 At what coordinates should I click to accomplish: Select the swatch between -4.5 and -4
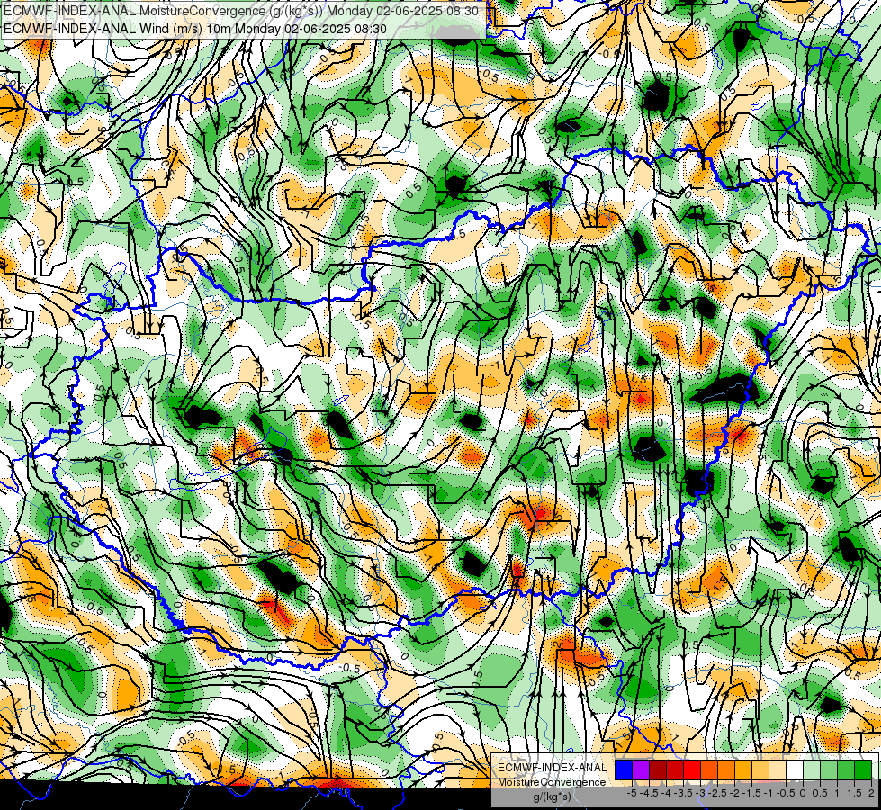(658, 769)
